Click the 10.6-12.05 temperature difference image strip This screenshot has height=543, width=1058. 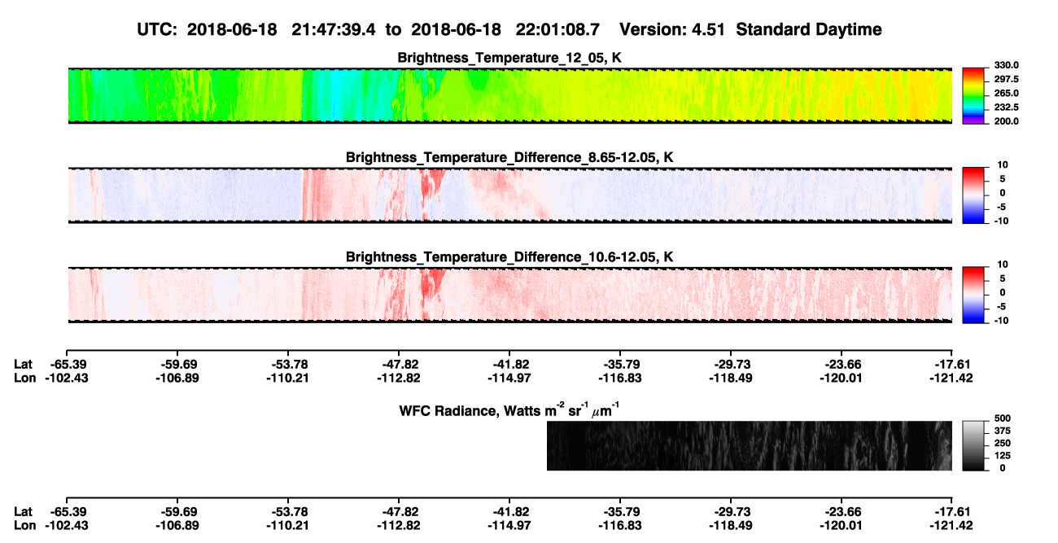click(509, 295)
